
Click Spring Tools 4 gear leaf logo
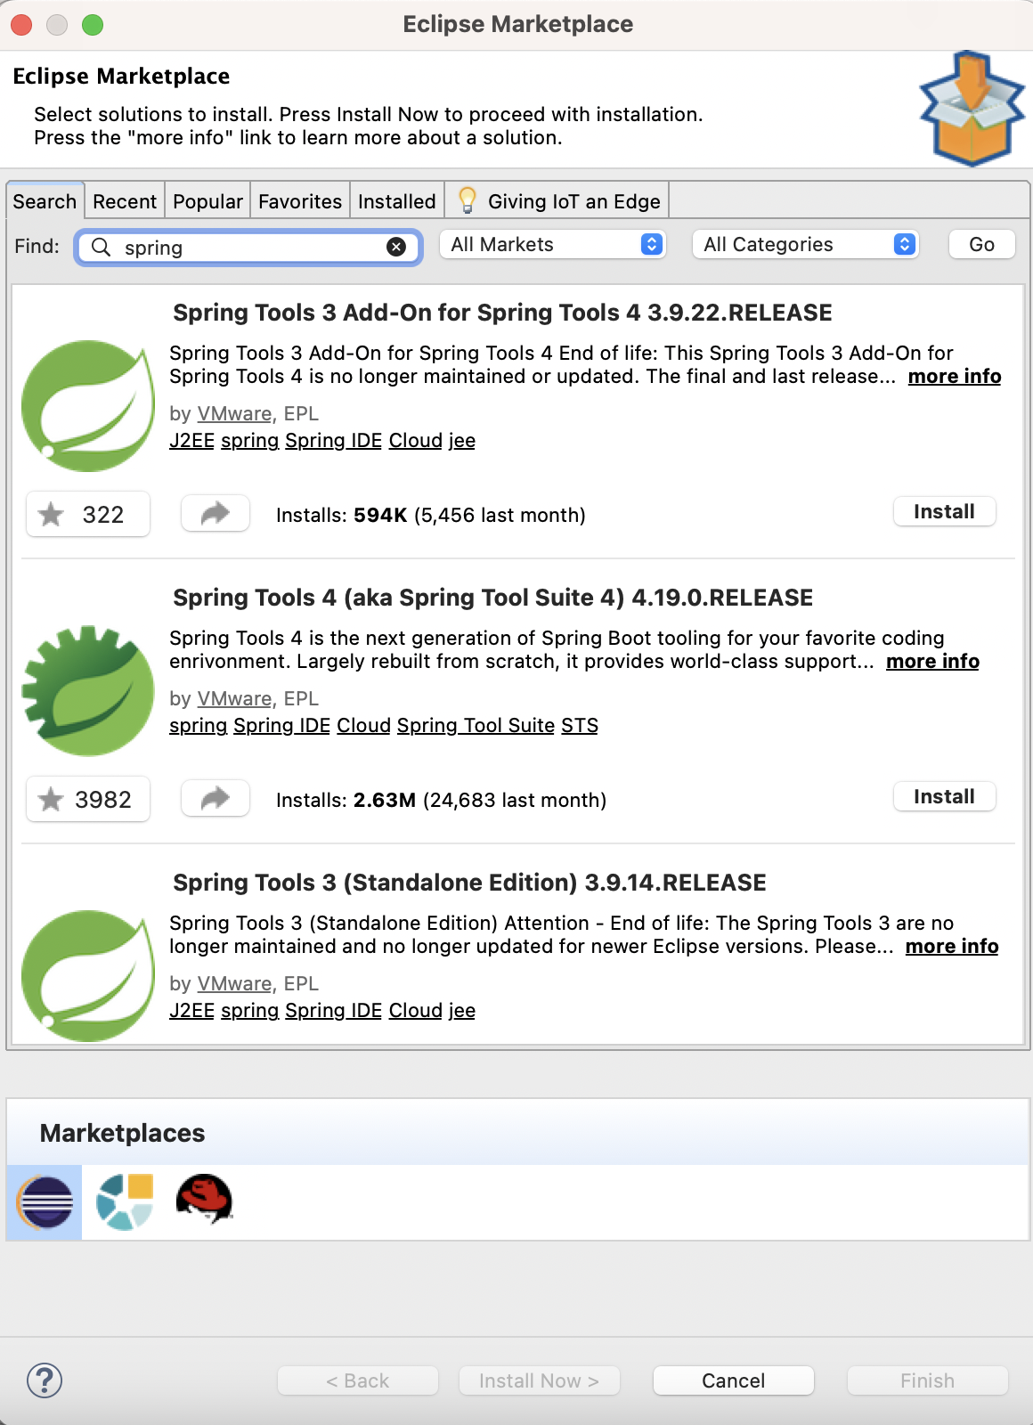88,691
